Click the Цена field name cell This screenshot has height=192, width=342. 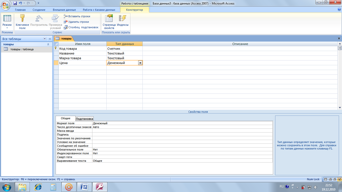[82, 63]
